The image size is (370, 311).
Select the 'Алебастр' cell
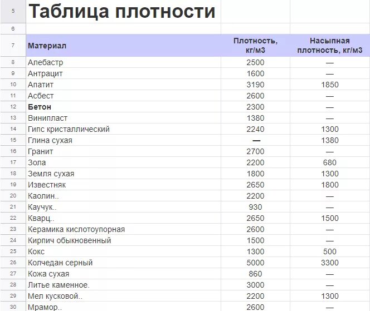point(123,62)
